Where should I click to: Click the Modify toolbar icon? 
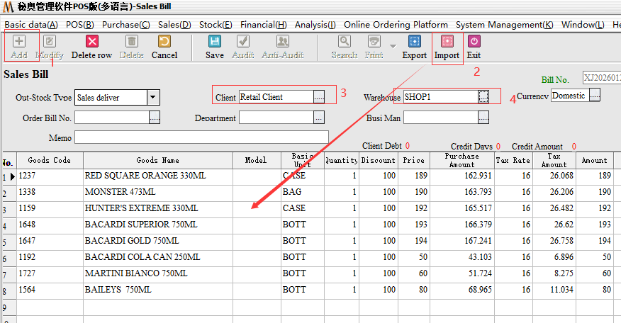pyautogui.click(x=50, y=42)
